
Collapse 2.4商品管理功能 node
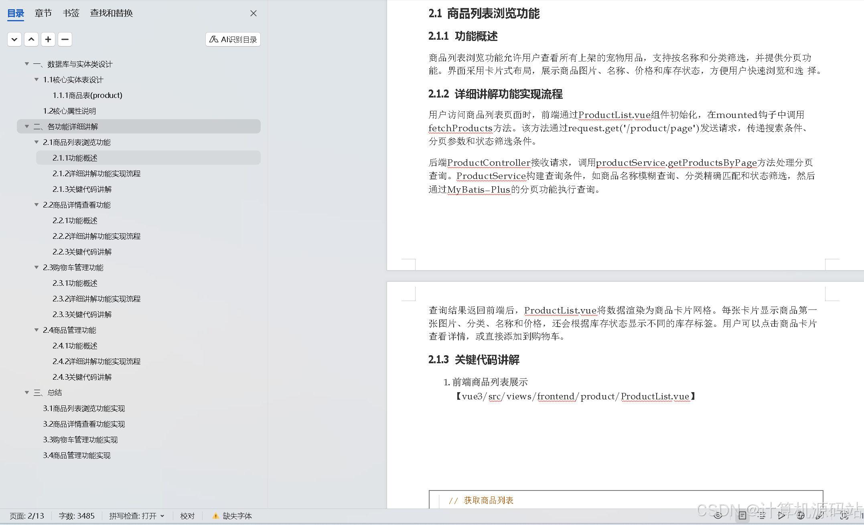37,330
